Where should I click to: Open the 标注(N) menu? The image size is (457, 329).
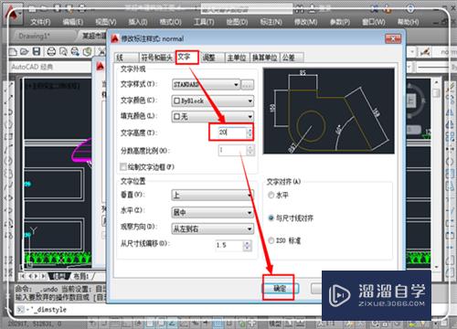click(x=271, y=22)
